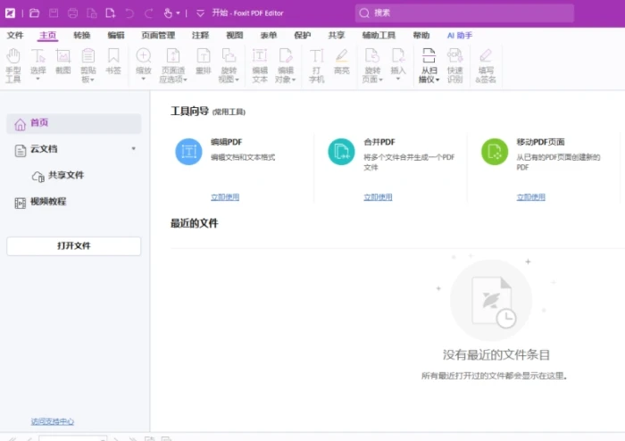Click the Redo arrow in title bar
This screenshot has height=441, width=625.
coord(149,13)
